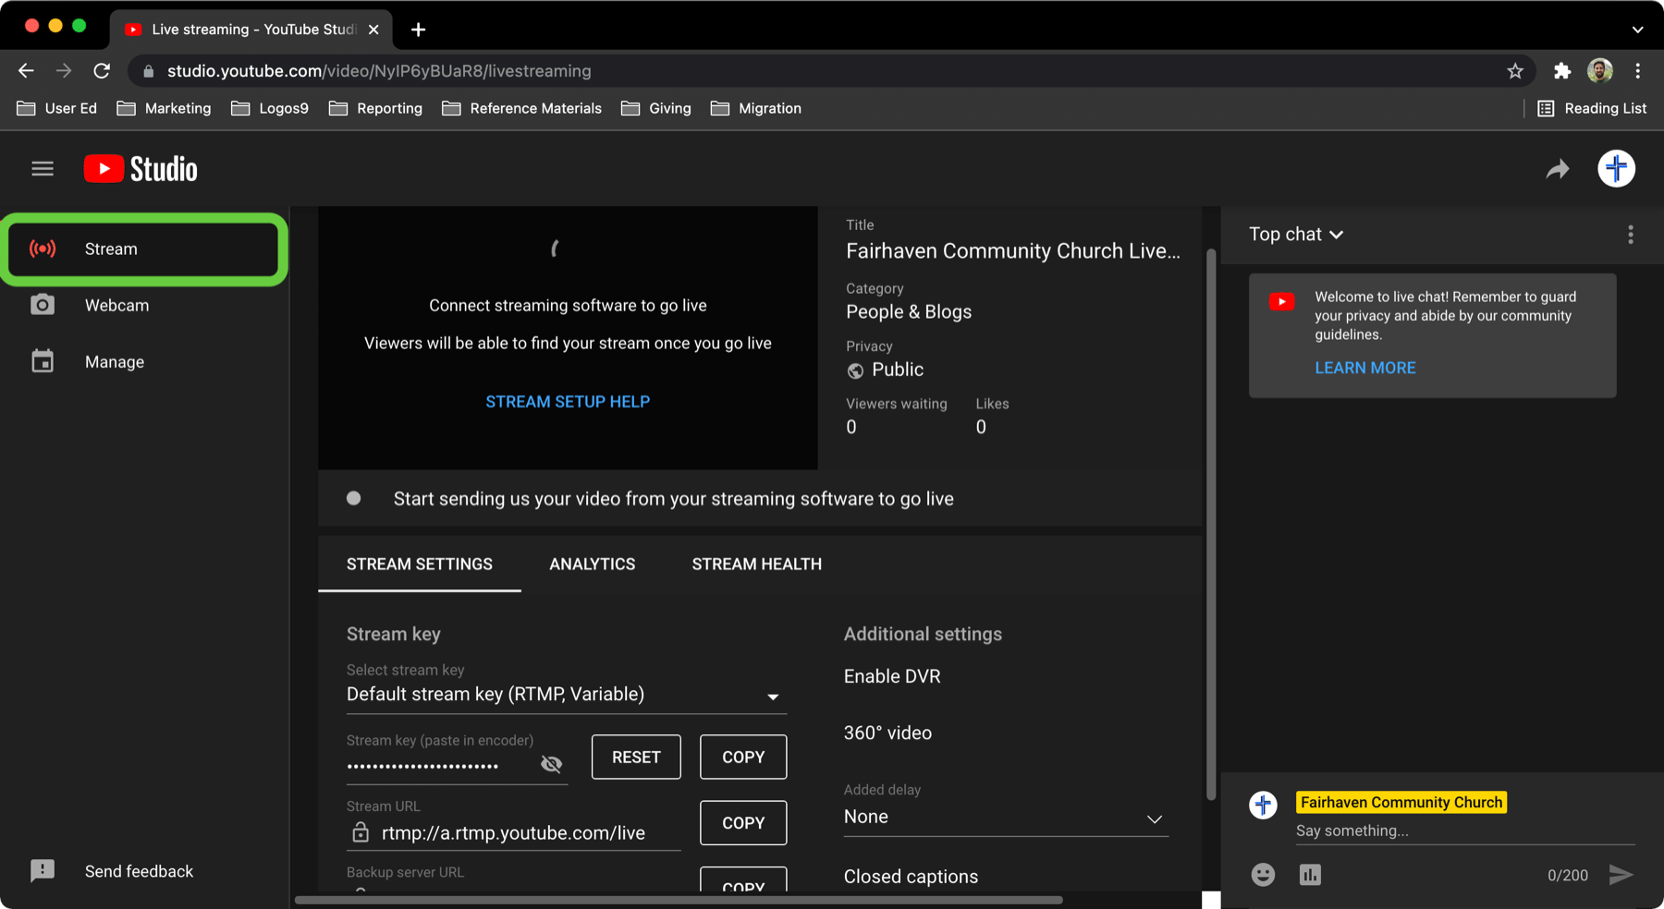Open the User Ed bookmarks folder
Screen dimensions: 1664x909
click(x=57, y=108)
